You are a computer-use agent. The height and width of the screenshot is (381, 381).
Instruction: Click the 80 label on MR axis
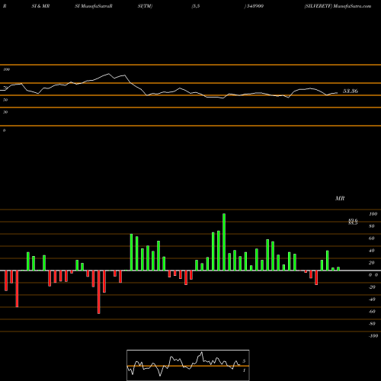(x=371, y=226)
